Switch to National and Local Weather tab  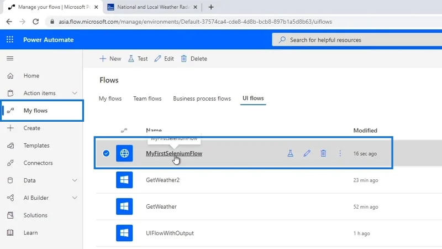pos(152,7)
